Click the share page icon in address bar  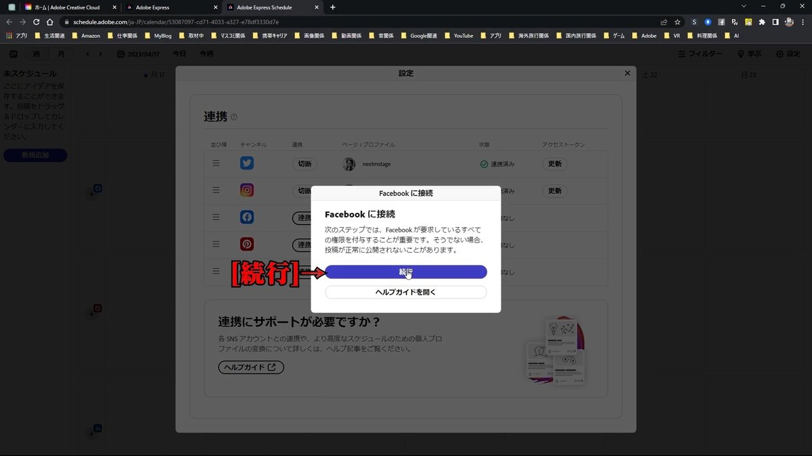664,22
